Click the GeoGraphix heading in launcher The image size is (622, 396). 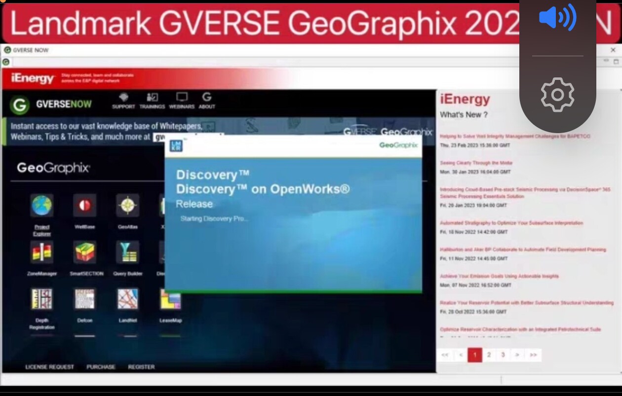coord(53,168)
